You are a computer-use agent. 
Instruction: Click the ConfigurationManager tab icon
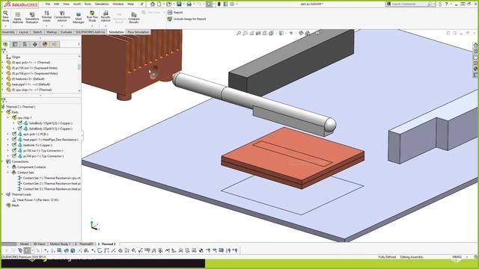pos(25,44)
